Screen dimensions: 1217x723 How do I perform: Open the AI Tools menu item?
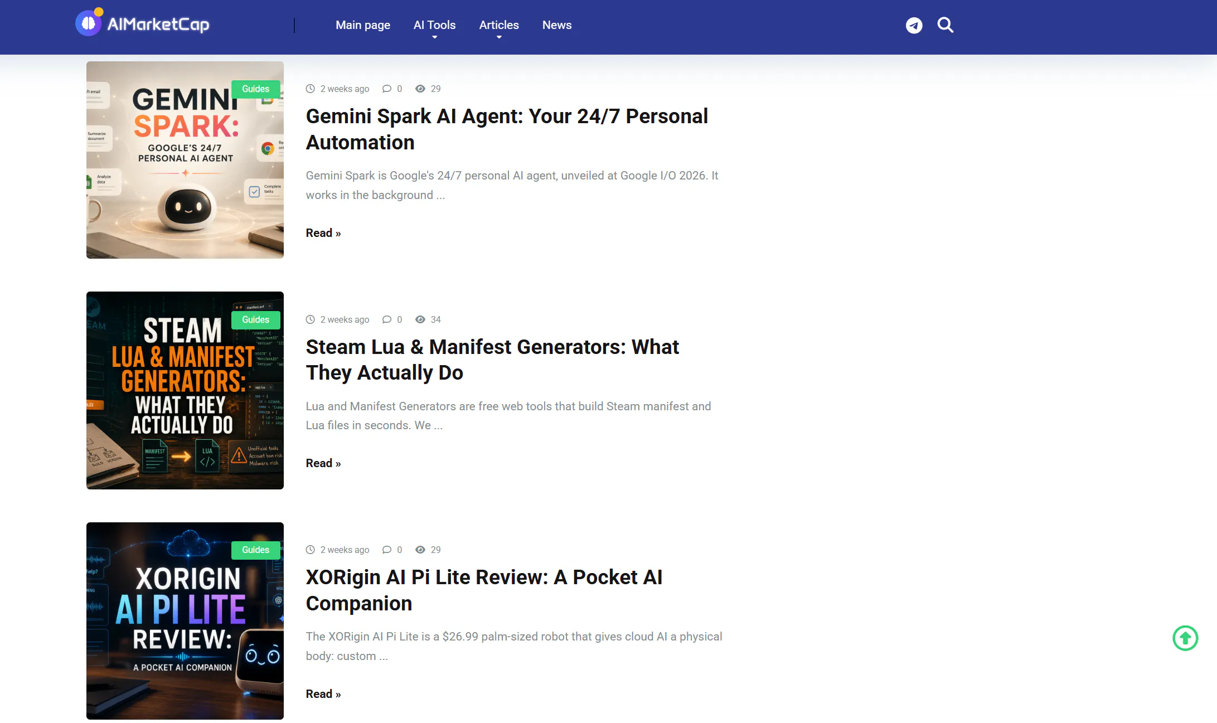tap(434, 25)
